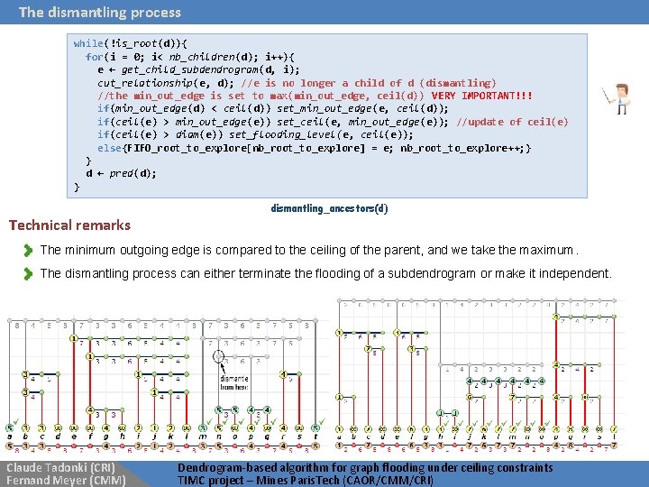Screen dimensions: 649x487
Task: Click the 'cut_relationship(e, d);' statement
Action: [166, 83]
